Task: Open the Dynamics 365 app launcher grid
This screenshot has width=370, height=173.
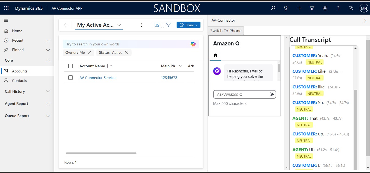Action: click(x=6, y=8)
